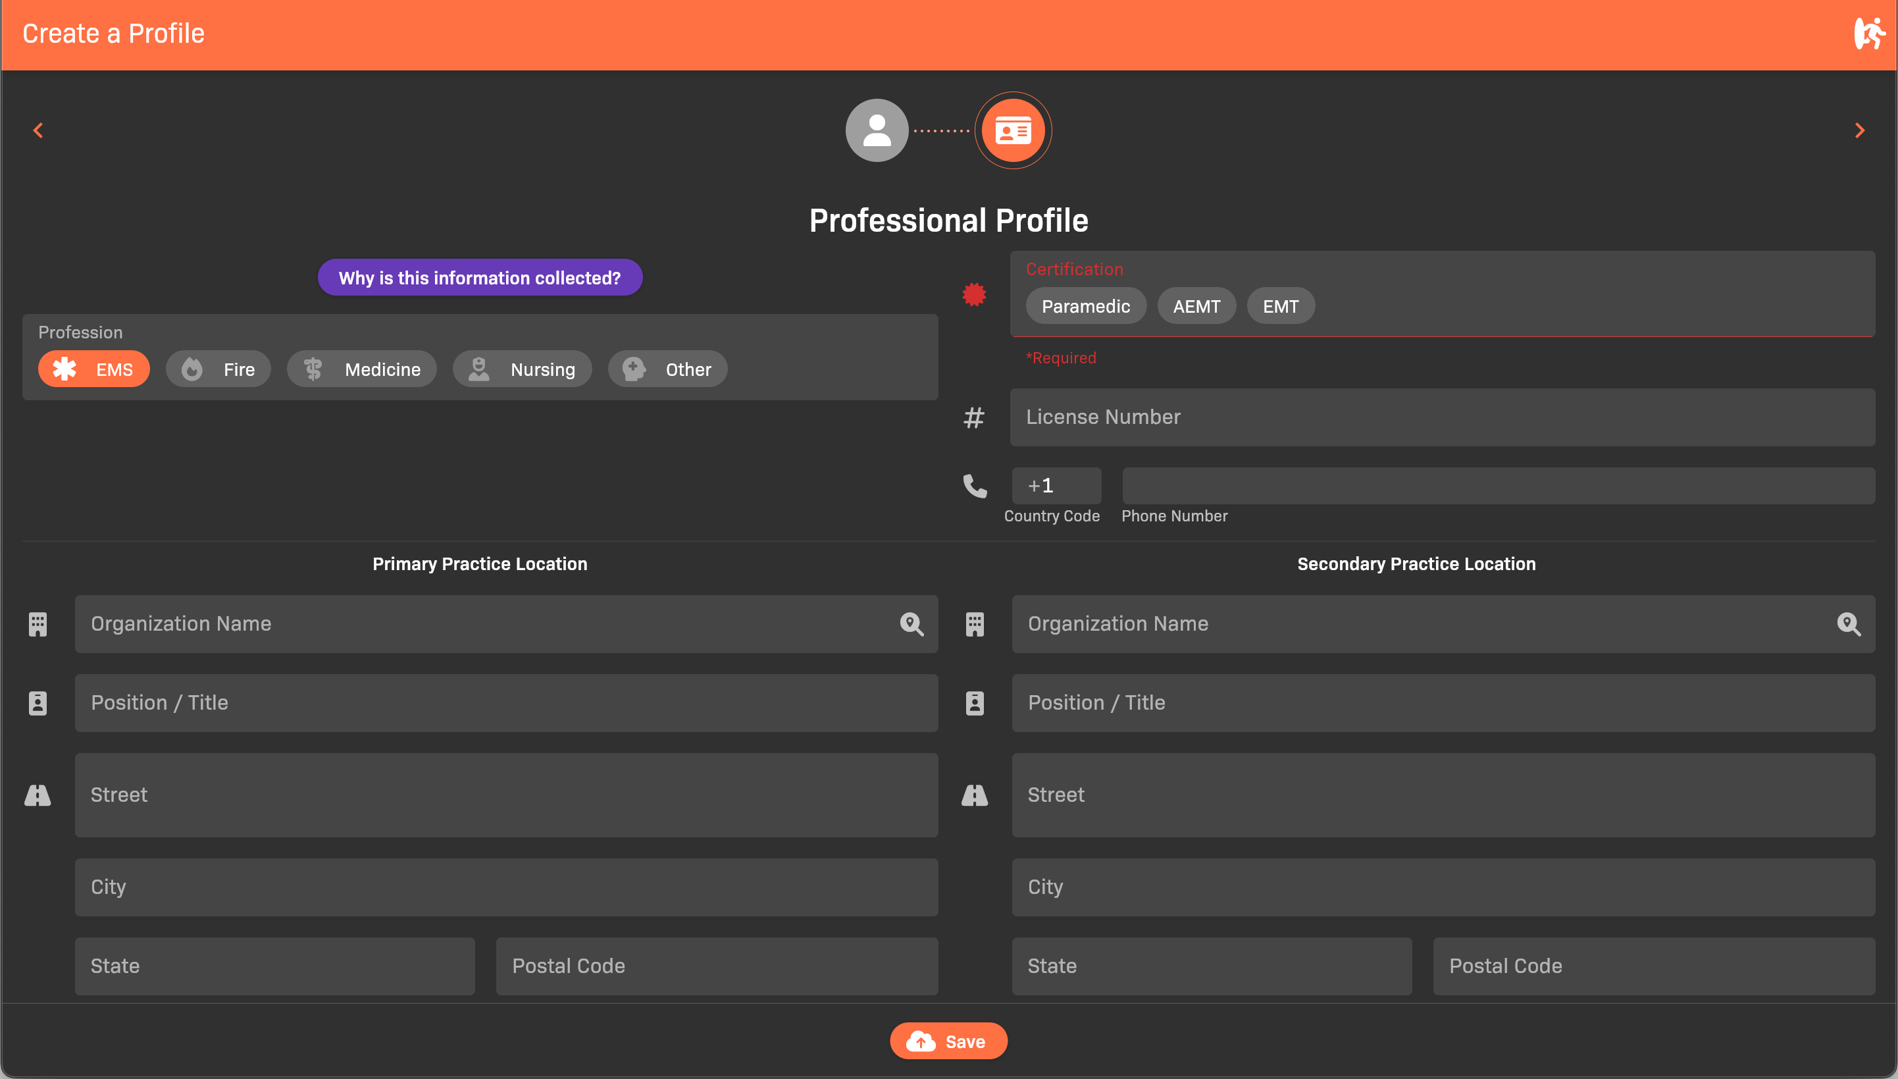This screenshot has height=1079, width=1898.
Task: Select EMS as the profession
Action: 94,369
